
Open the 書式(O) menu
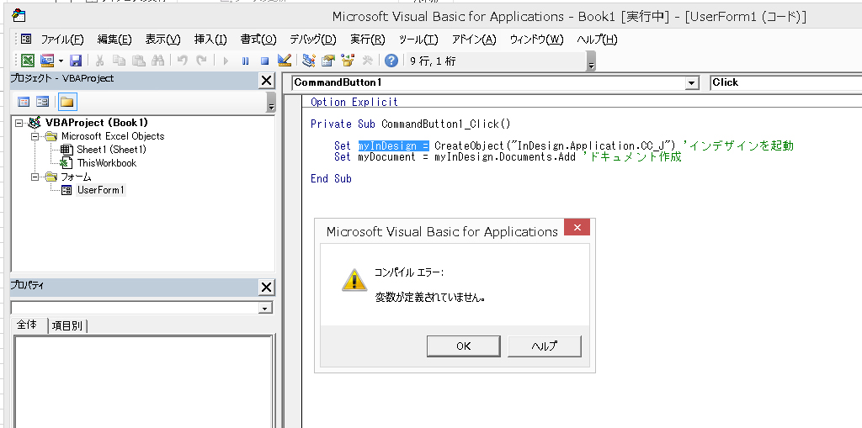point(258,40)
